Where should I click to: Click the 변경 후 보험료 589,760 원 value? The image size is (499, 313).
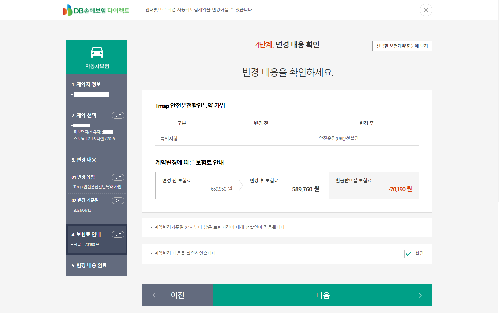[x=306, y=189]
